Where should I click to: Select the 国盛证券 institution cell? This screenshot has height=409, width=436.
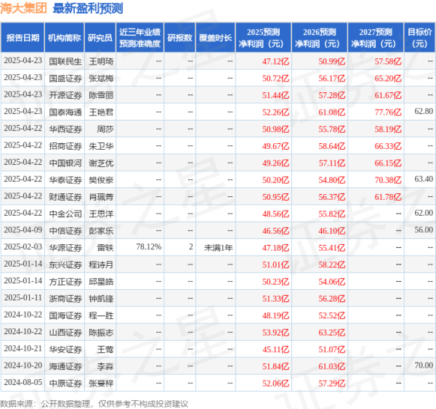coord(65,78)
